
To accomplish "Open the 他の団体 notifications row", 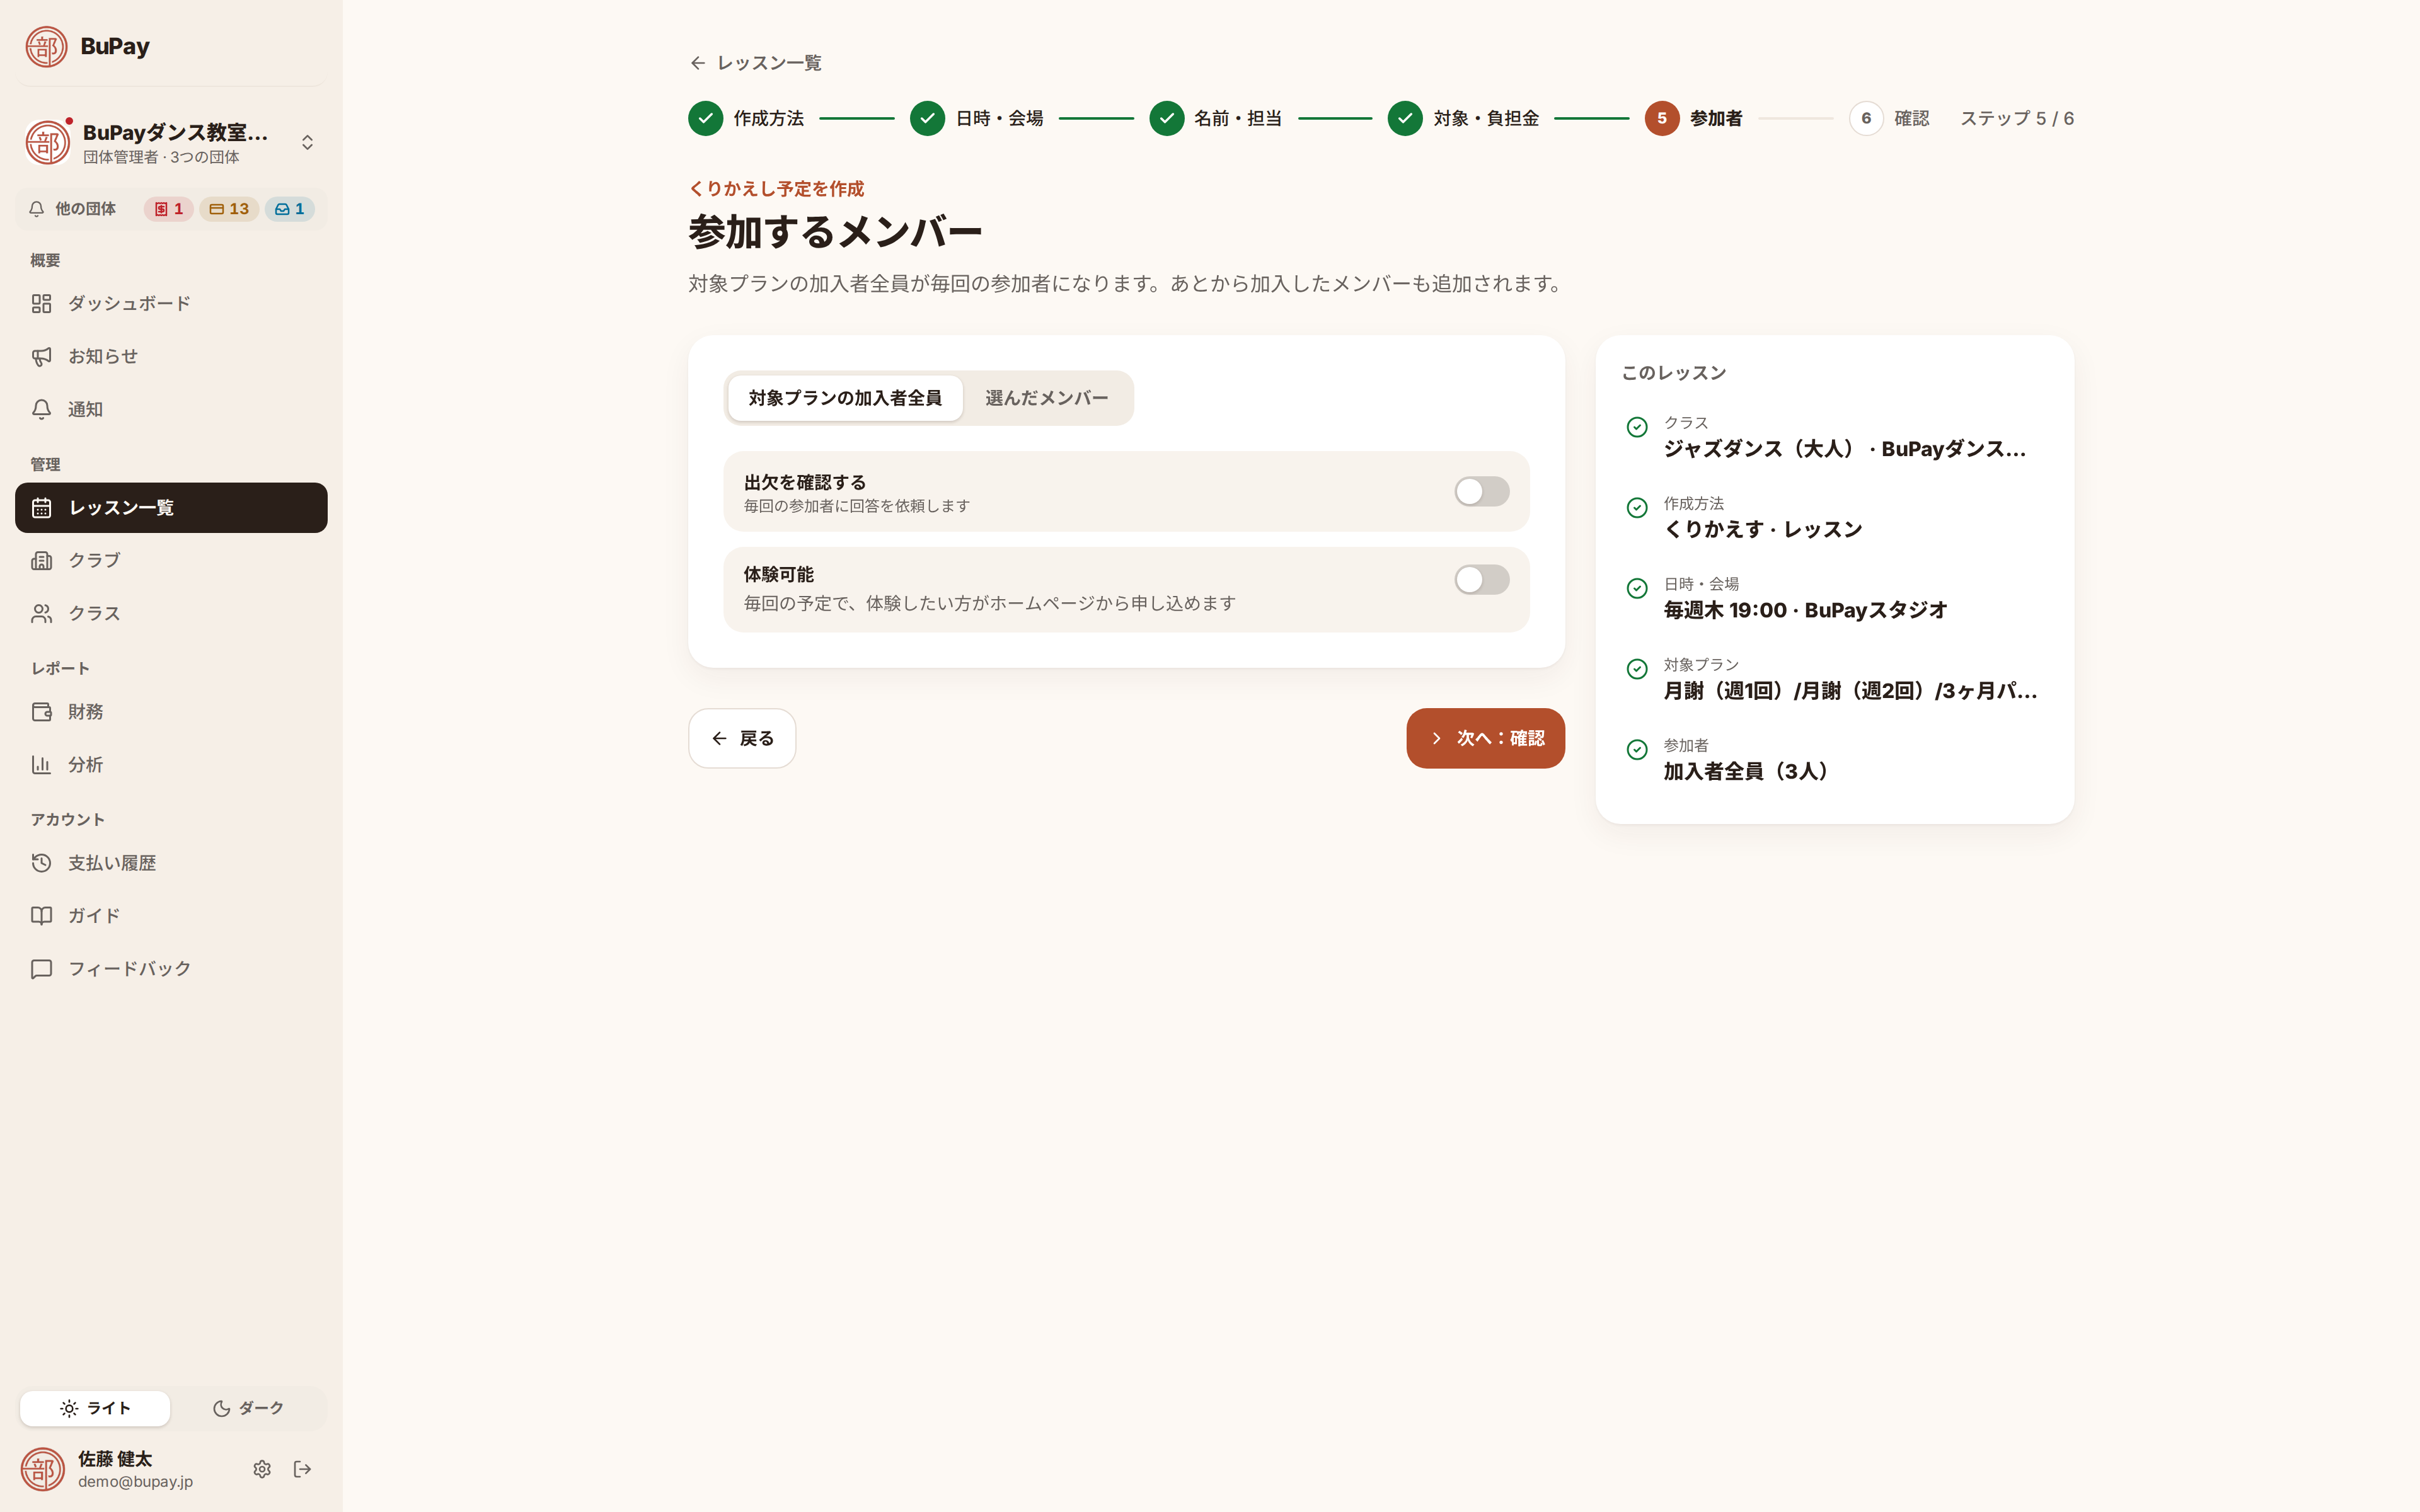I will 171,209.
